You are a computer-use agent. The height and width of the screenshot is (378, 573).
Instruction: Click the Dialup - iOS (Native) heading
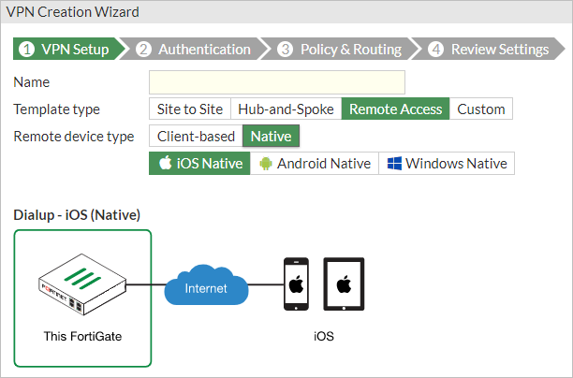[x=77, y=215]
